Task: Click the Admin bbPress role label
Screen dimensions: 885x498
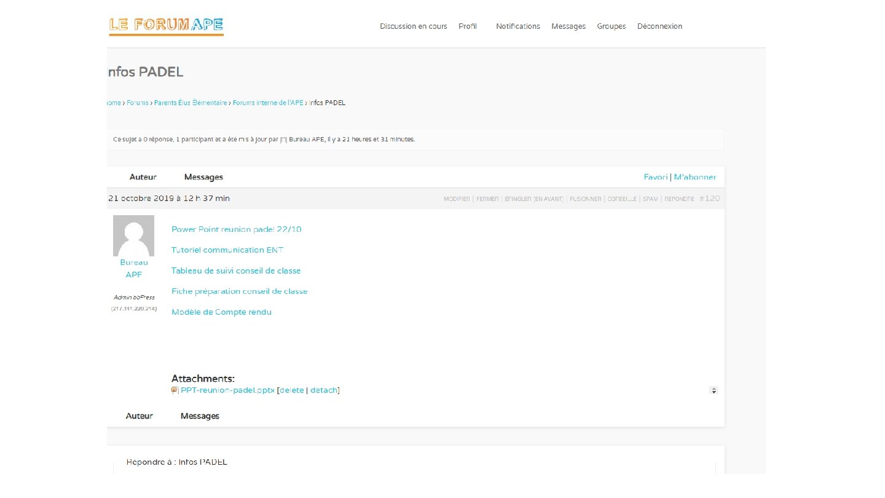Action: (134, 297)
